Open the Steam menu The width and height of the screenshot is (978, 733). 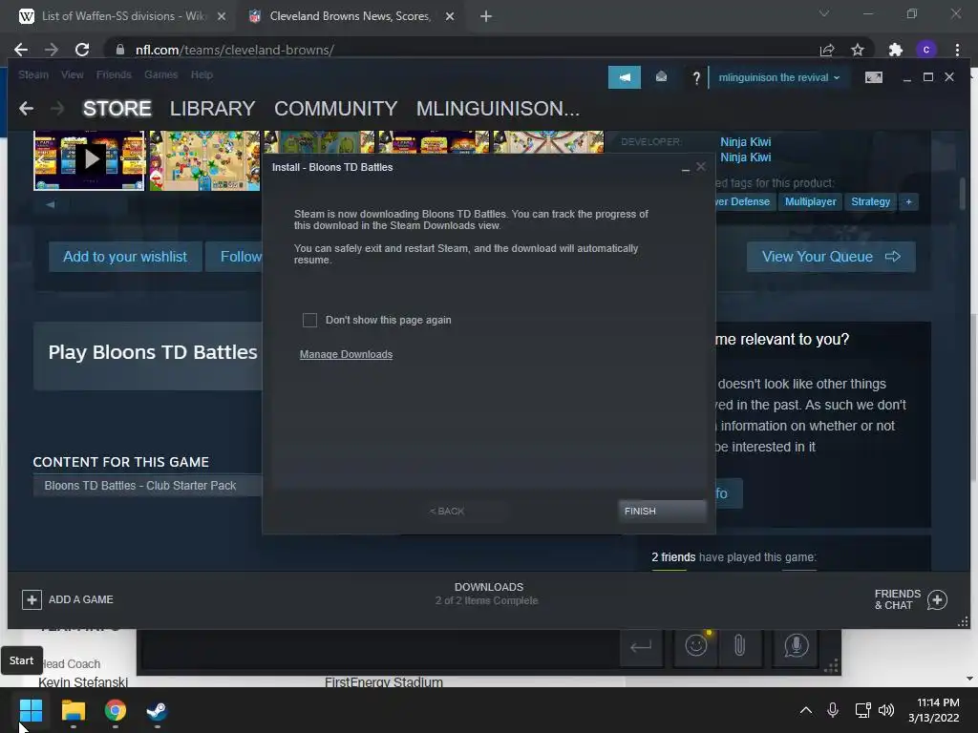click(33, 74)
